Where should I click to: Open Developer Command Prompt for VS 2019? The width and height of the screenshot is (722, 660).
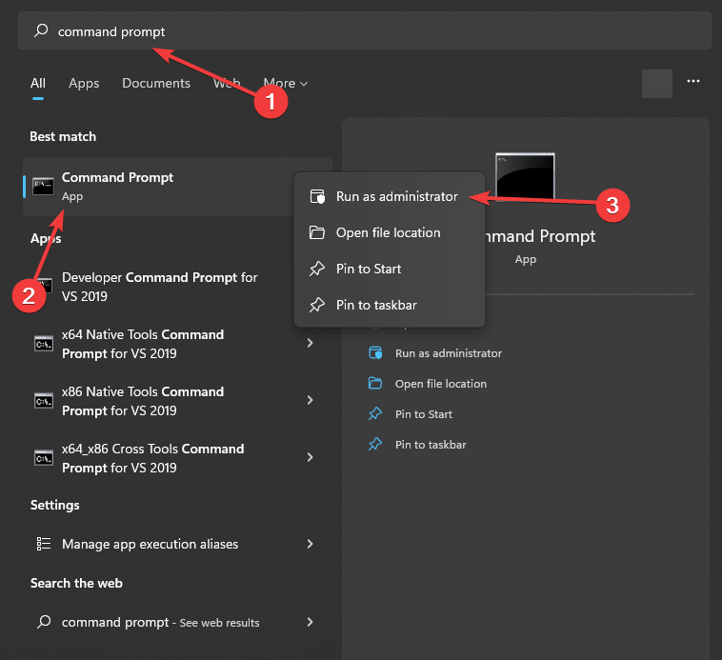pyautogui.click(x=159, y=287)
